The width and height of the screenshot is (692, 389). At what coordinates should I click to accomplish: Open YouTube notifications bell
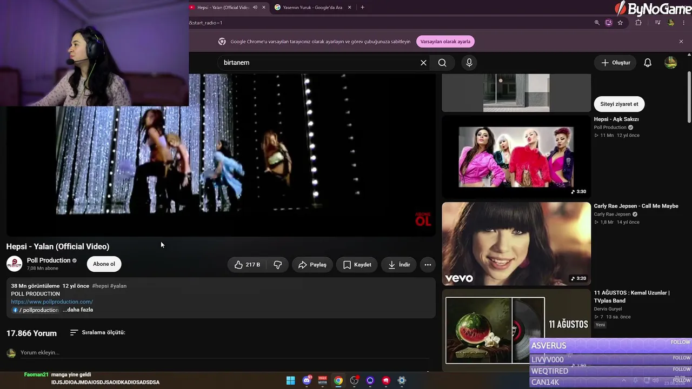648,63
